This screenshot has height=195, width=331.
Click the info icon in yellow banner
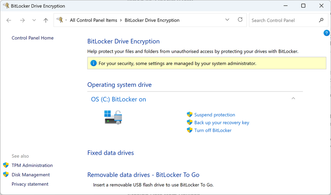pos(94,63)
